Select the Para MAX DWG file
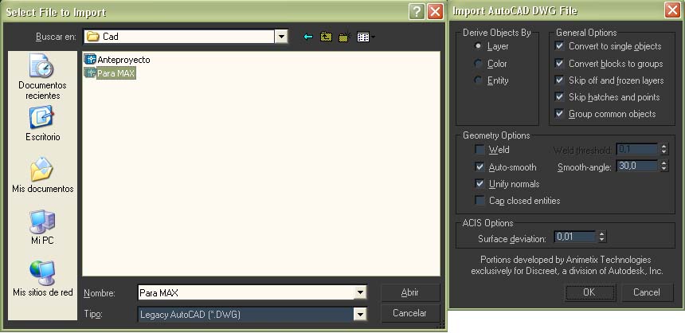The width and height of the screenshot is (685, 333). coord(110,73)
